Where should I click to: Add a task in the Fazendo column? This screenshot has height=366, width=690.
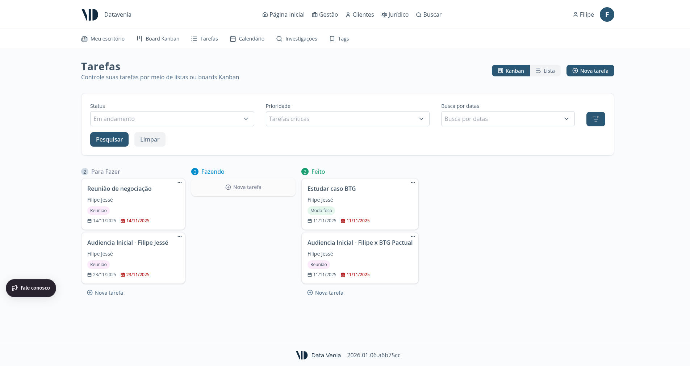click(x=243, y=187)
